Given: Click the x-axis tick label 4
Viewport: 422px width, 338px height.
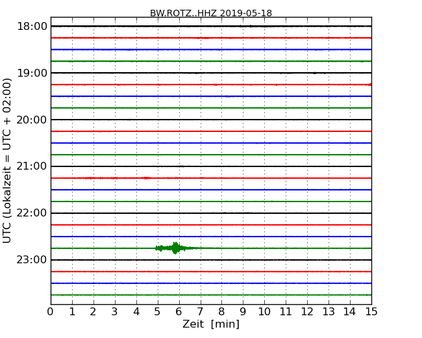Looking at the screenshot, I should coord(136,312).
